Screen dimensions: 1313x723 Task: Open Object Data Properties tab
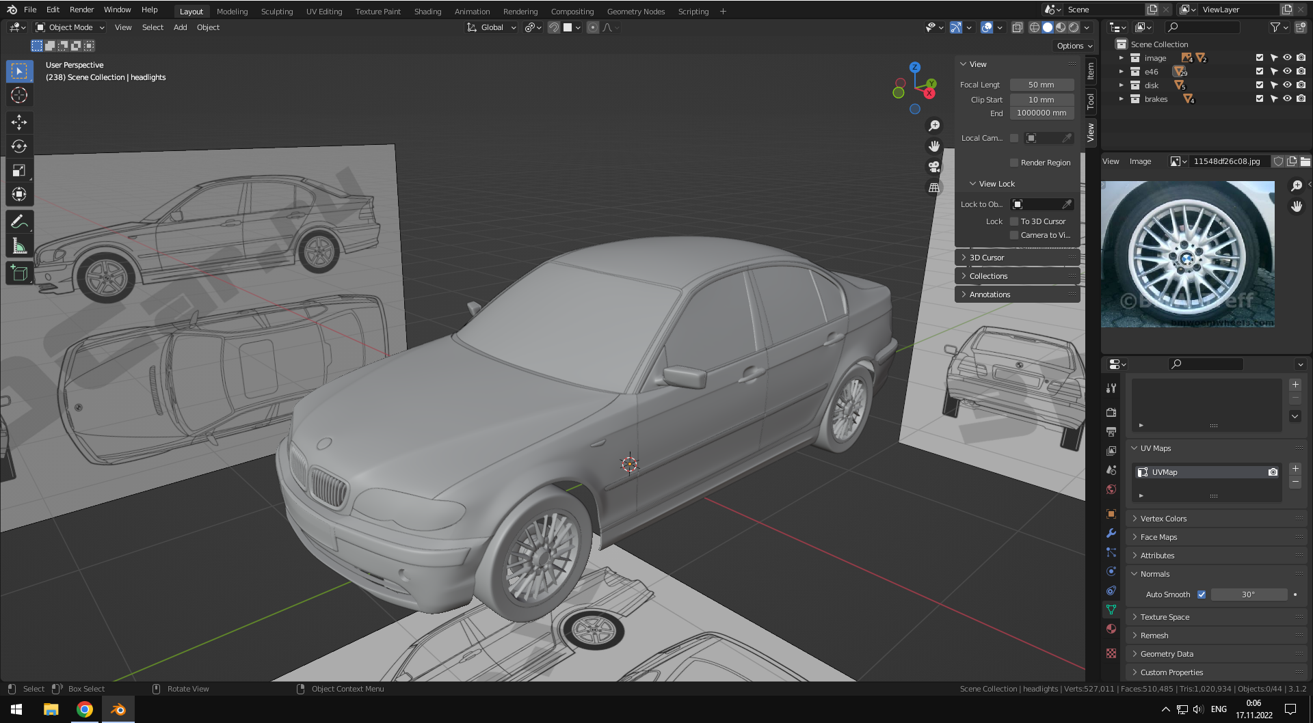click(x=1111, y=610)
